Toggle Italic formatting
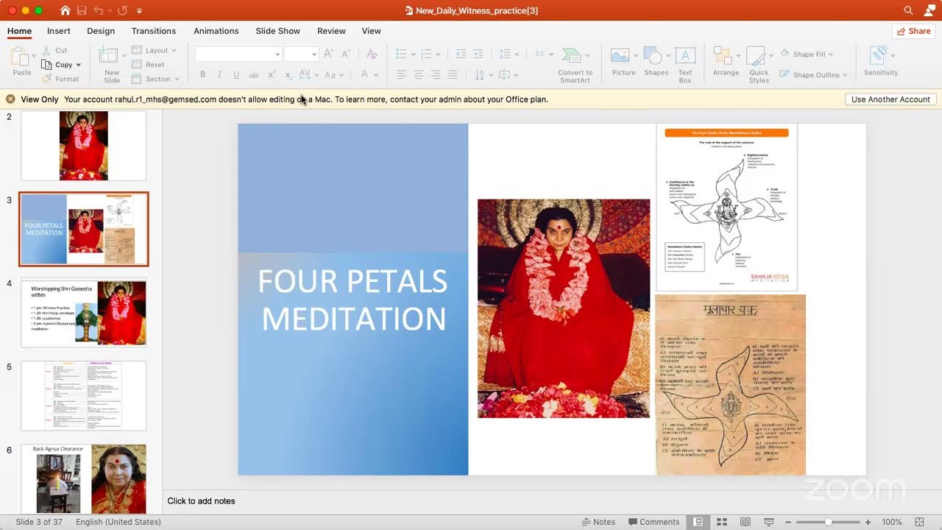942x530 pixels. pos(220,74)
